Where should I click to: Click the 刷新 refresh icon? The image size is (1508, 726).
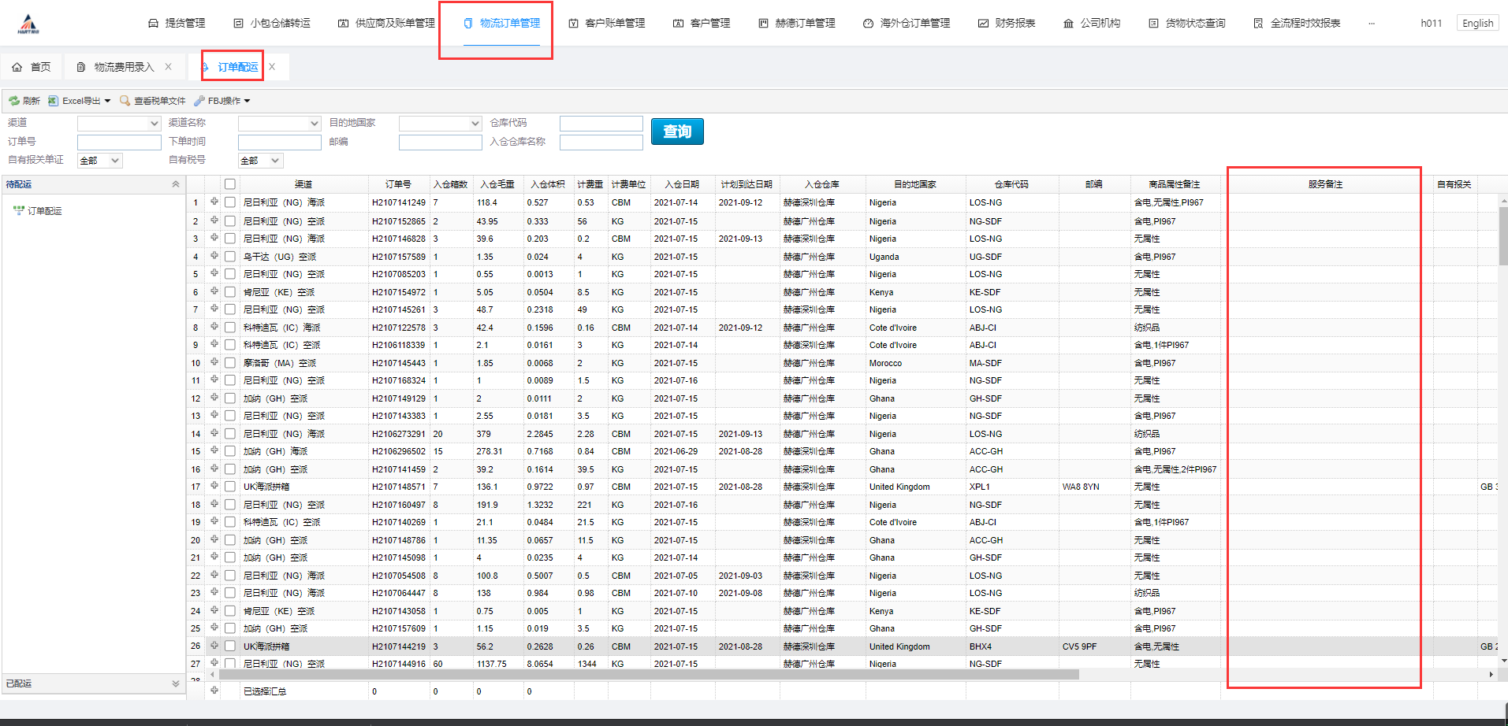click(x=14, y=101)
